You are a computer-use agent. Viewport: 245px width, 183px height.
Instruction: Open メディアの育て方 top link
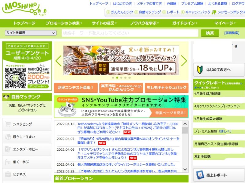pyautogui.click(x=149, y=4)
